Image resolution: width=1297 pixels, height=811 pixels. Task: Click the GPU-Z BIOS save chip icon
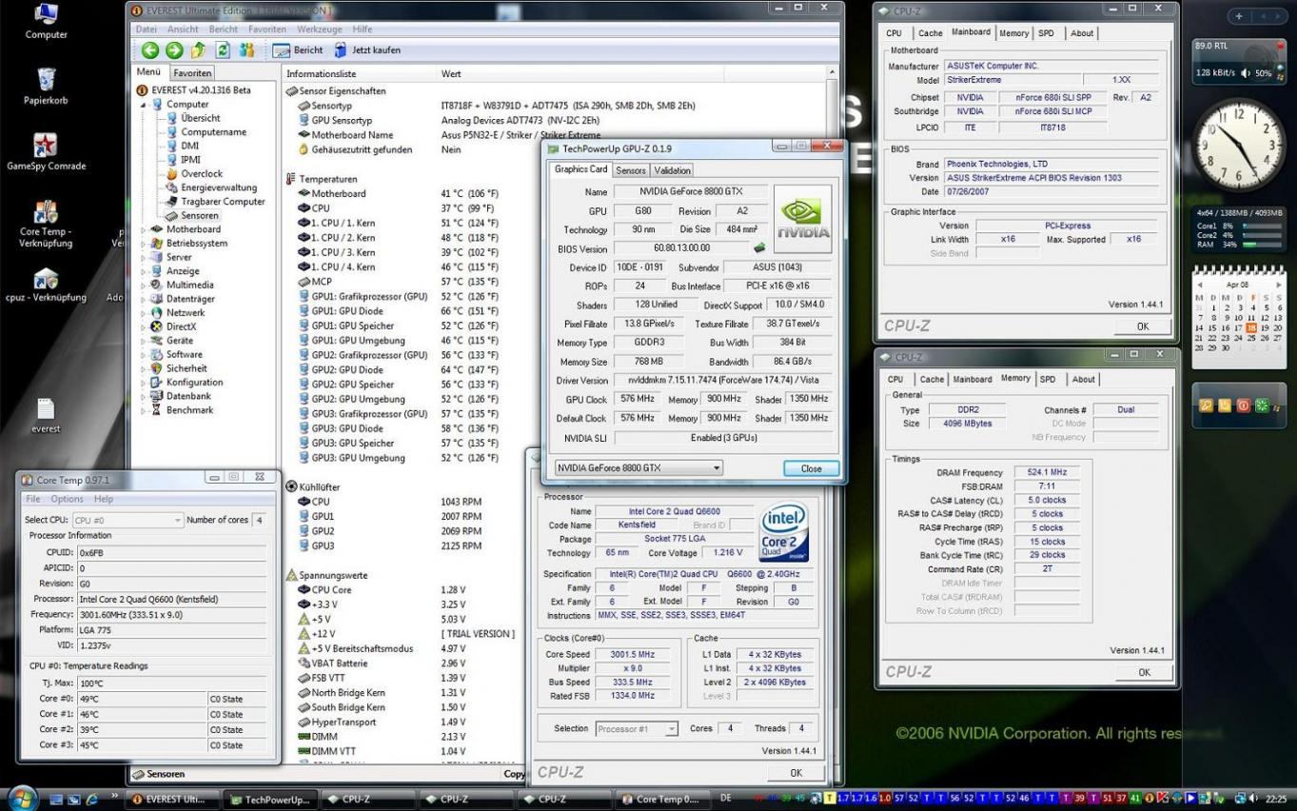[x=759, y=248]
